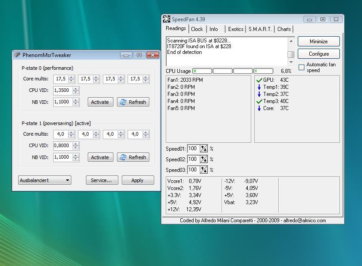Click the IT8720F found on ISA log line
This screenshot has height=266, width=362.
tap(199, 46)
